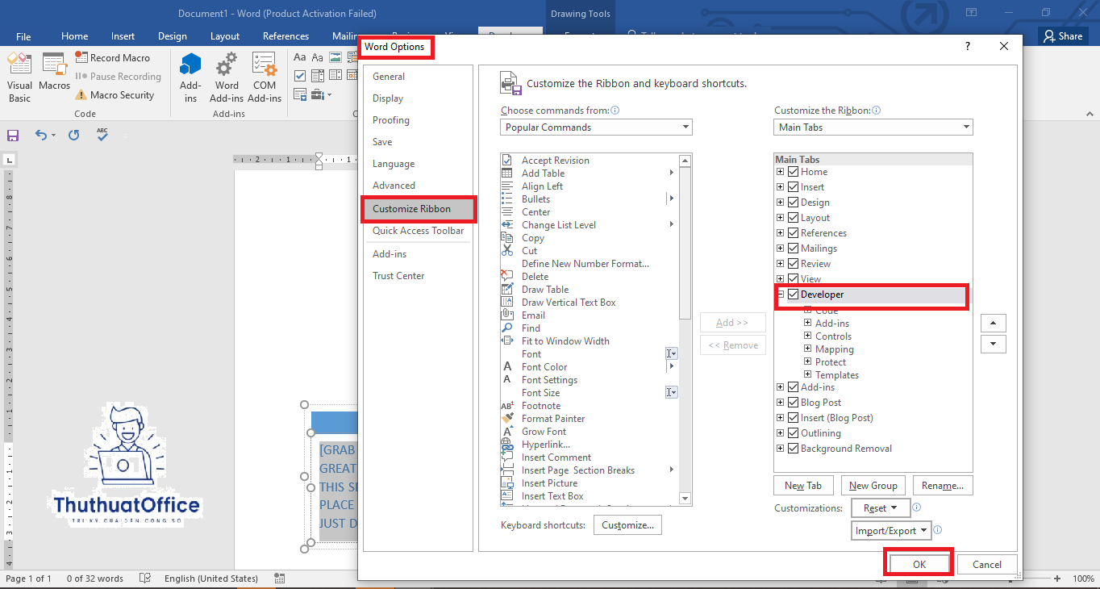1100x589 pixels.
Task: Click the tab selector box left of ruler
Action: [9, 160]
